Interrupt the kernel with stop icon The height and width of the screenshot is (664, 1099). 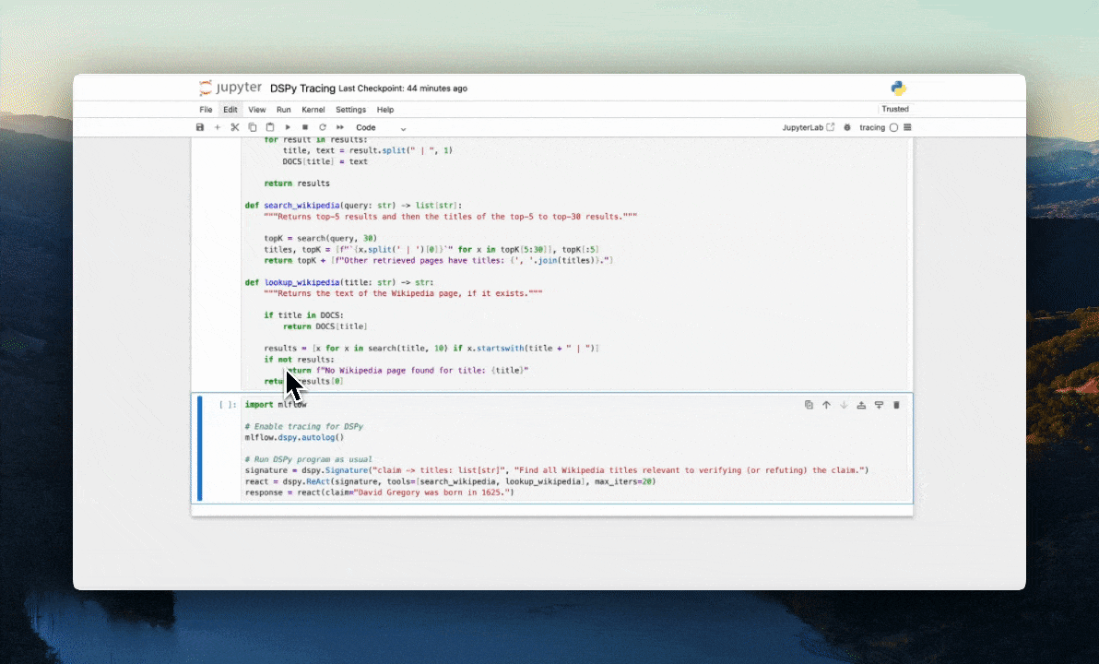click(304, 127)
